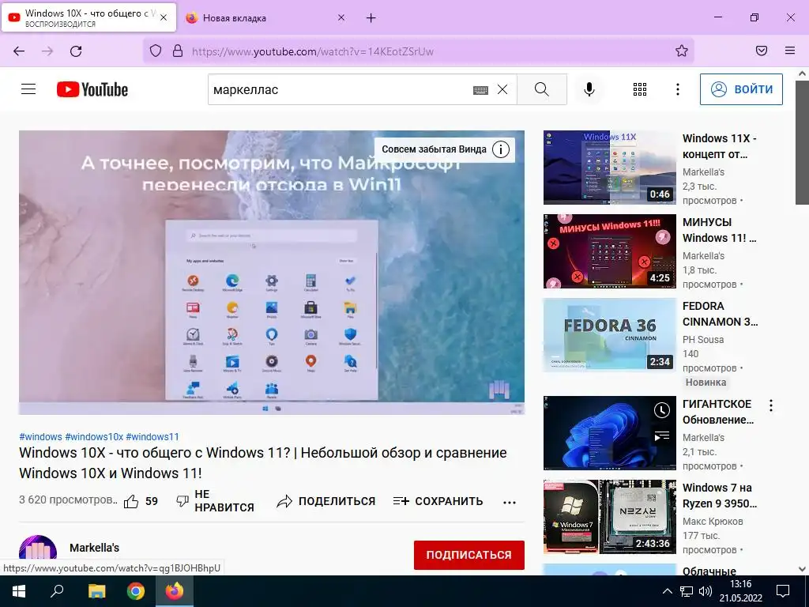Open YouTube guide hamburger menu
Viewport: 809px width, 607px height.
click(28, 89)
